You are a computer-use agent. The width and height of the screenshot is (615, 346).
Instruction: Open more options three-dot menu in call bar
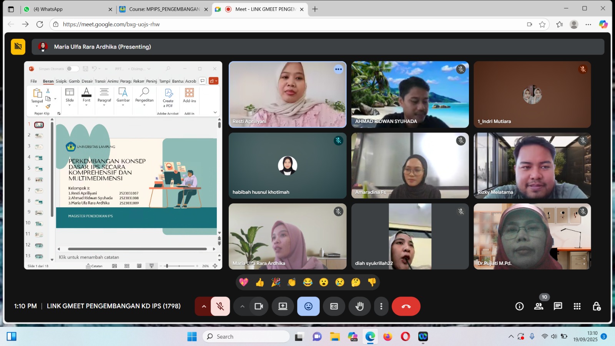coord(381,306)
